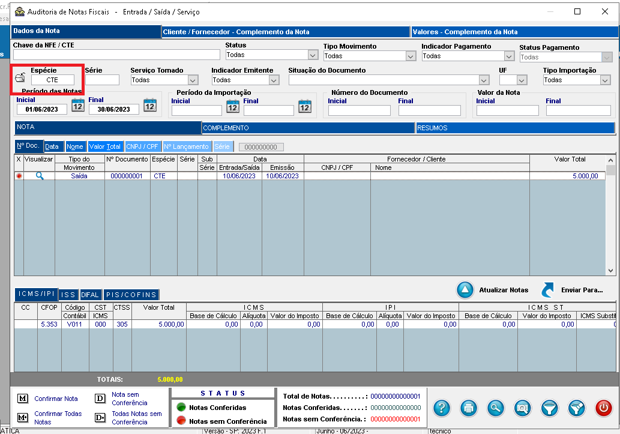Expand the Situação do Documento dropdown
This screenshot has width=620, height=434.
pos(484,80)
